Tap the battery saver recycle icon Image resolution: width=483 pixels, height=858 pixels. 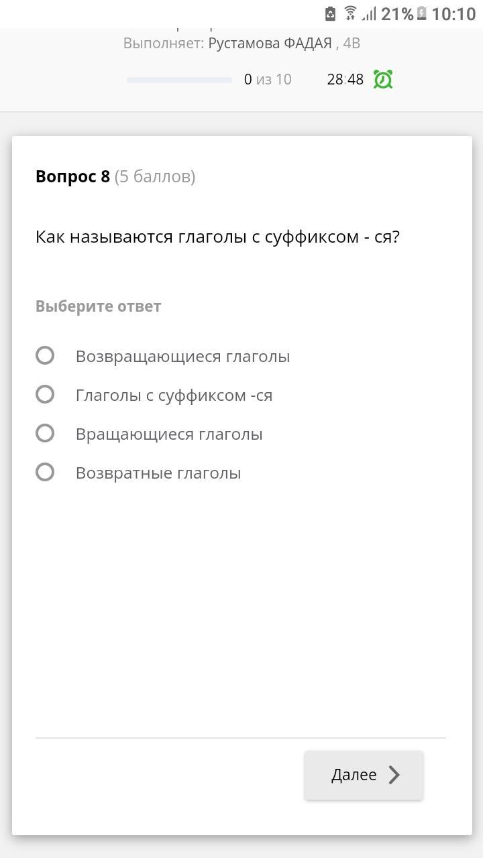pos(330,13)
